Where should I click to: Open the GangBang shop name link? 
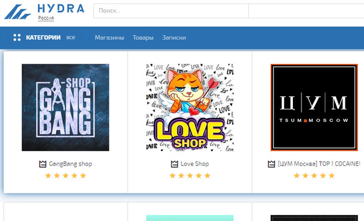point(71,164)
